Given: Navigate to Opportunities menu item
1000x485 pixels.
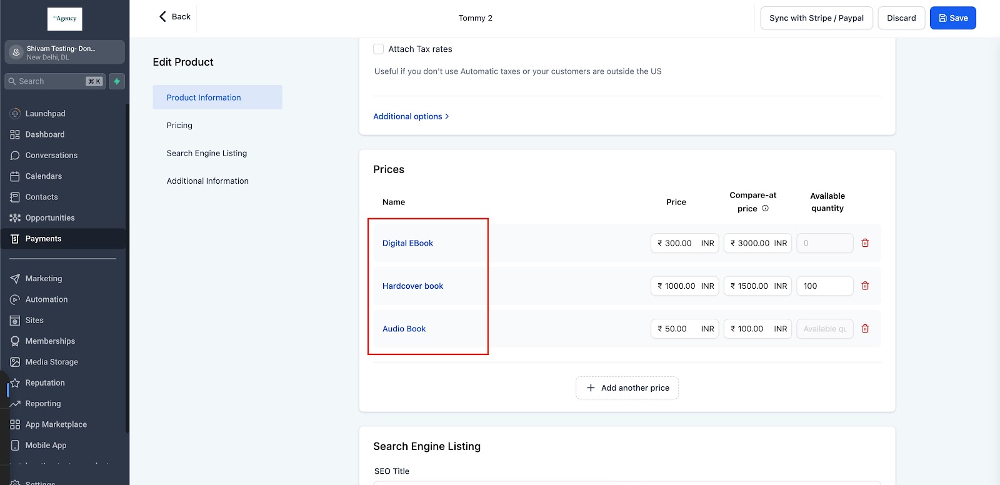Looking at the screenshot, I should (x=50, y=218).
